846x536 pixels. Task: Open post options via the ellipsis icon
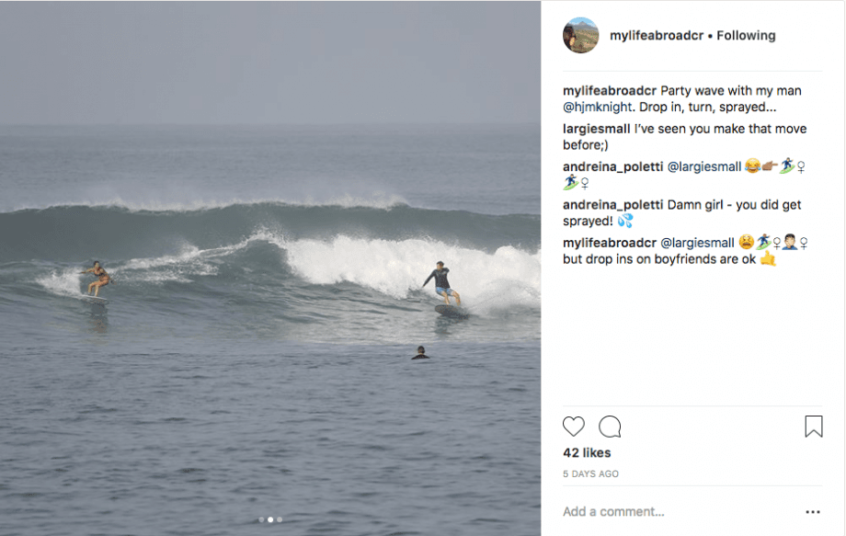(813, 510)
